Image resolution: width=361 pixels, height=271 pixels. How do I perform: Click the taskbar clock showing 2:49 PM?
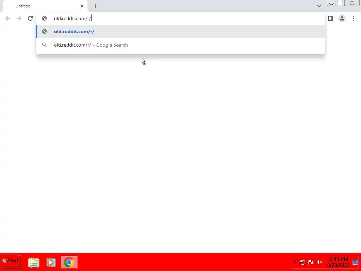tap(338, 262)
